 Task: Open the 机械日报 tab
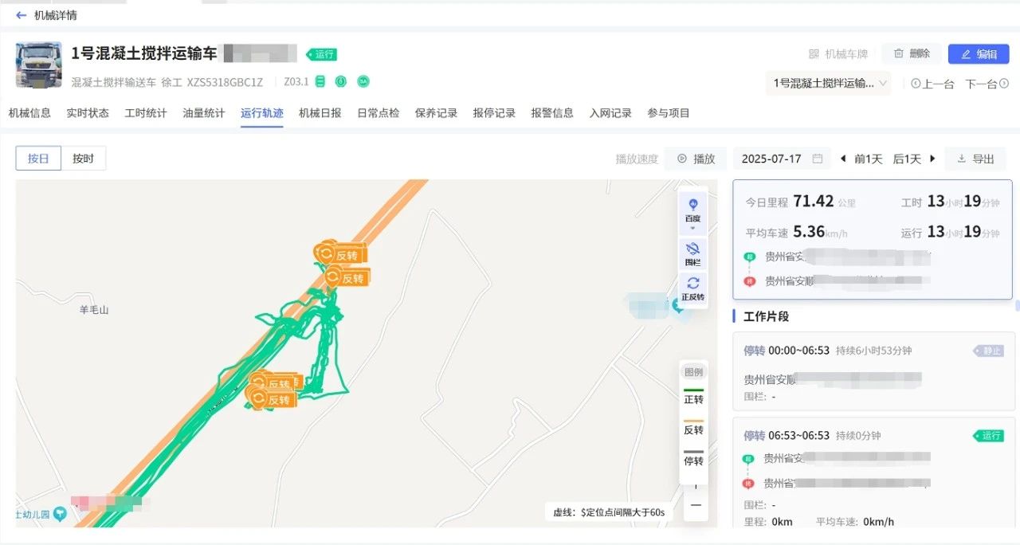point(320,113)
